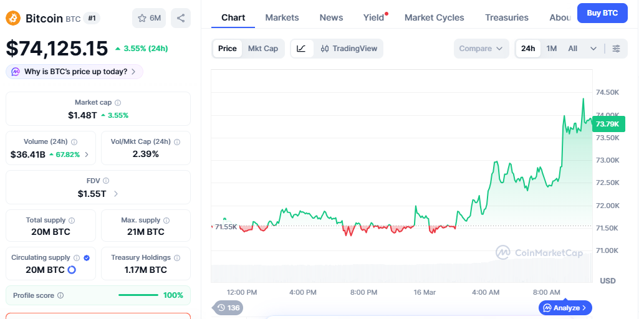Add Bitcoin to watchlist star button
The width and height of the screenshot is (639, 319).
tap(149, 18)
